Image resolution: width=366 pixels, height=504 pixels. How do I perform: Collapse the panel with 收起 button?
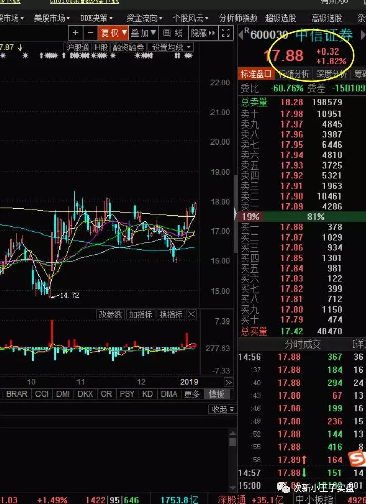tap(223, 409)
